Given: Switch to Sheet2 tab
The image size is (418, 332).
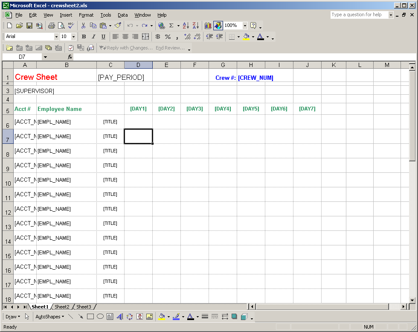Looking at the screenshot, I should tap(62, 307).
